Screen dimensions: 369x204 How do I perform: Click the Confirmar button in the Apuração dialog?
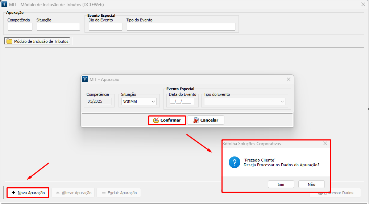tap(167, 120)
